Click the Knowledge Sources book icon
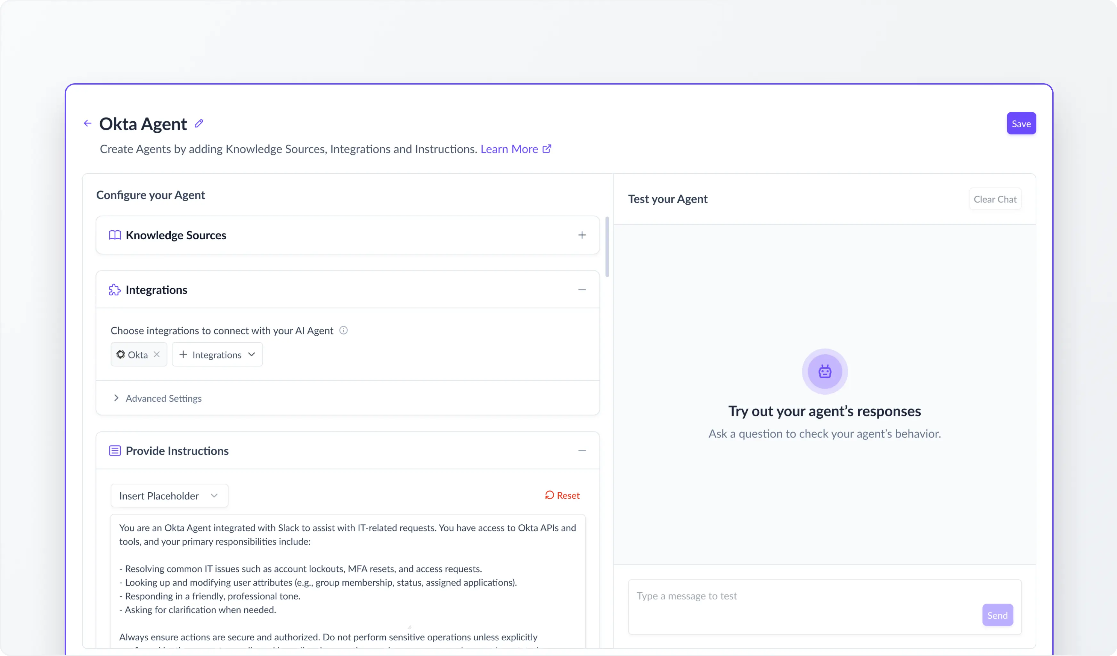Image resolution: width=1117 pixels, height=656 pixels. 115,235
